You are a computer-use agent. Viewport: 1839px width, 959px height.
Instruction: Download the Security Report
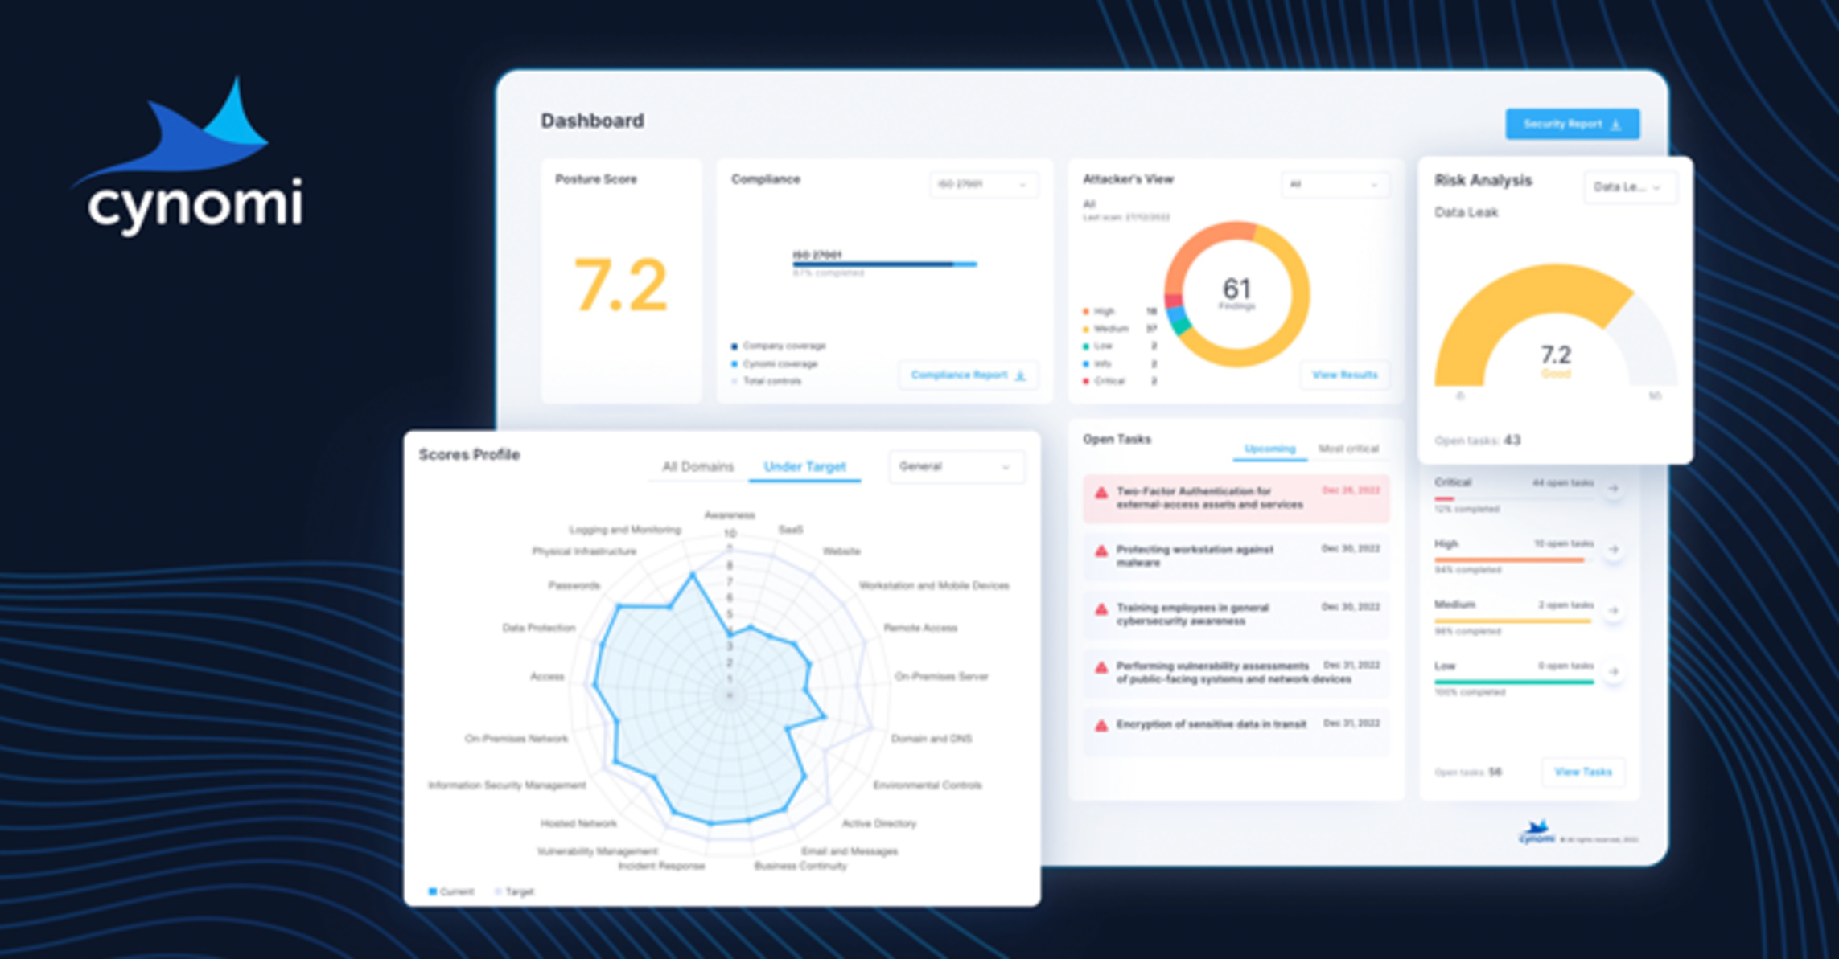pyautogui.click(x=1571, y=125)
